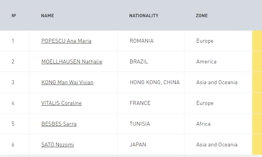Image resolution: width=262 pixels, height=157 pixels.
Task: Select the BRAZIL nationality cell
Action: (x=138, y=61)
